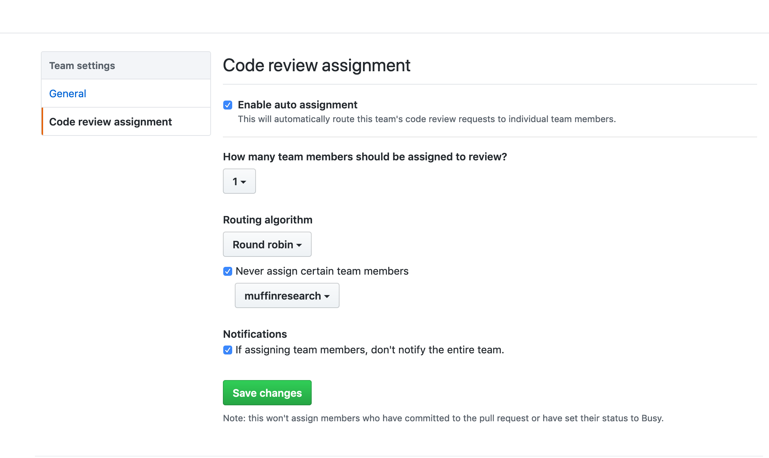Uncheck the Enable auto assignment checkbox
Image resolution: width=769 pixels, height=458 pixels.
[228, 105]
